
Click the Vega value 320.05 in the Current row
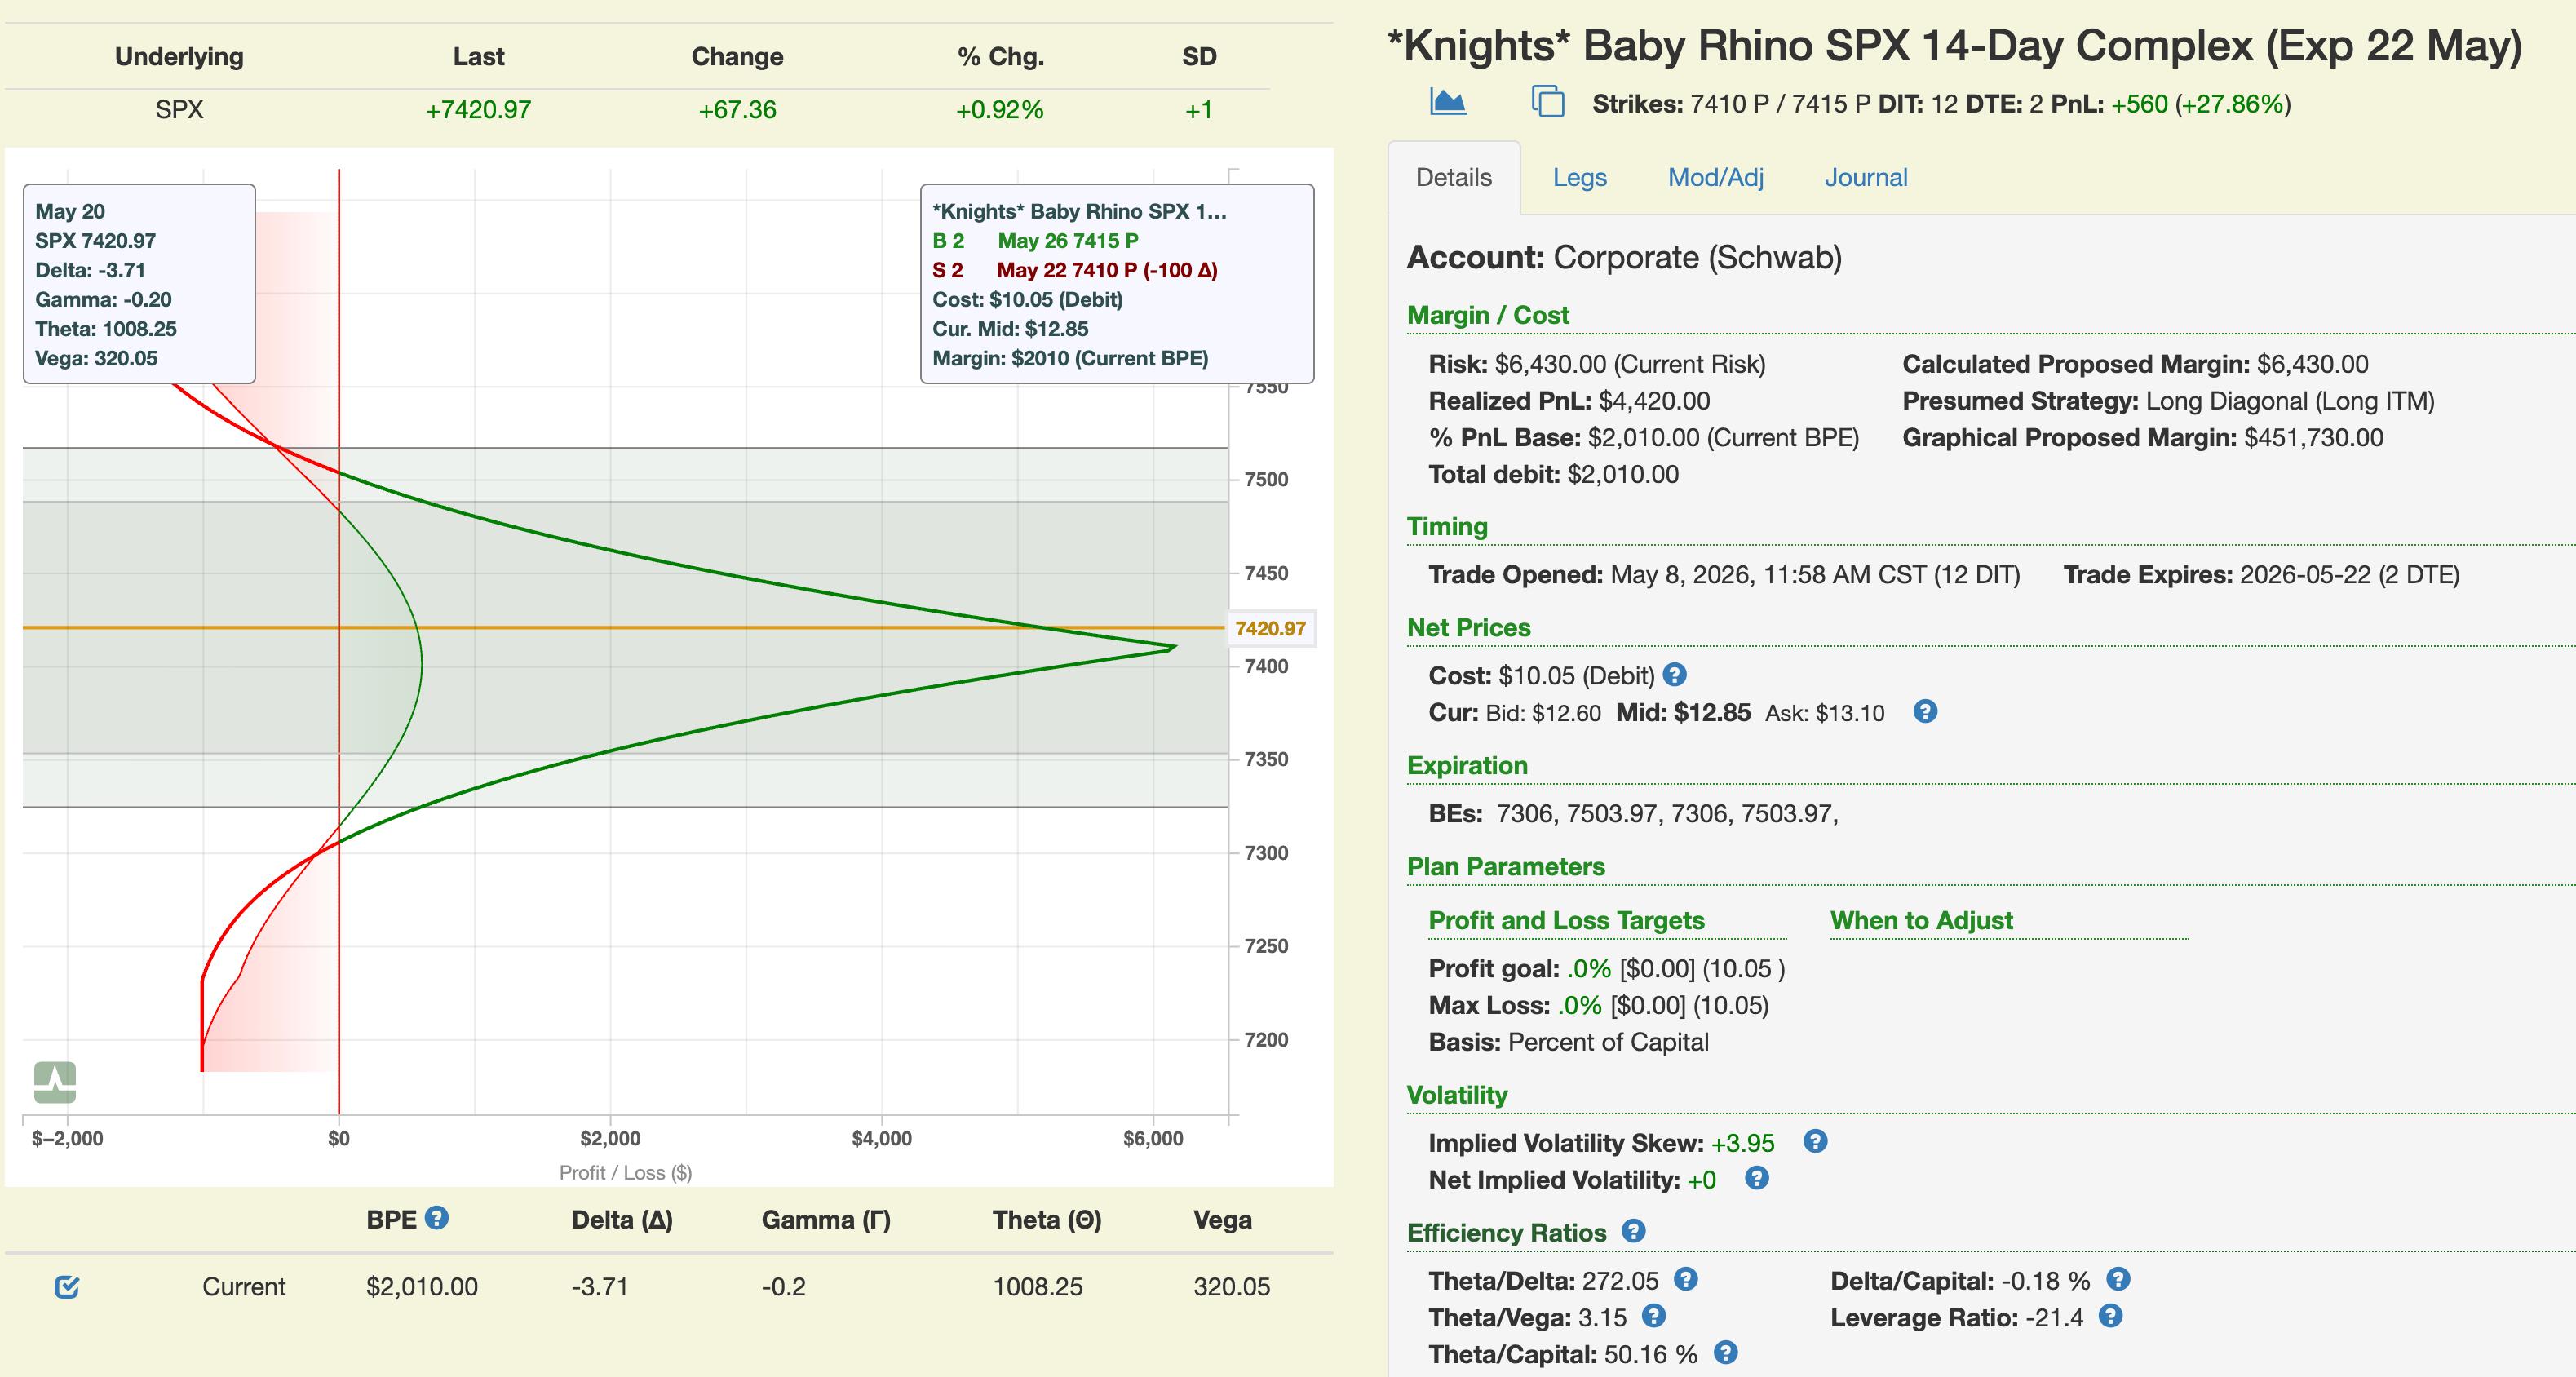pos(1231,1286)
